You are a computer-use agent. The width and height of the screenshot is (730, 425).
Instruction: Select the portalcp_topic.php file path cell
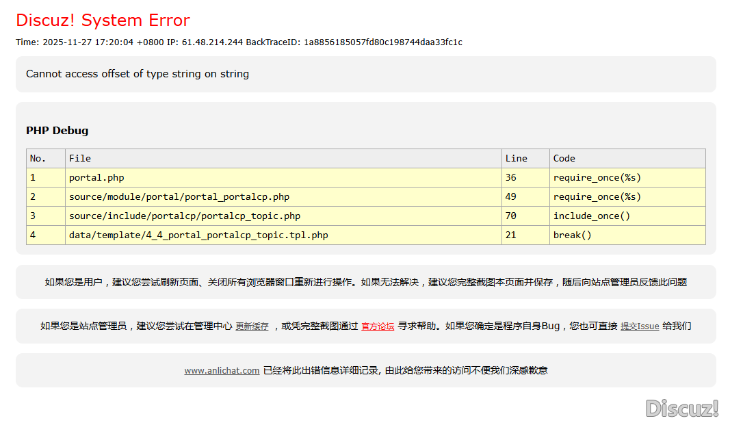[185, 216]
